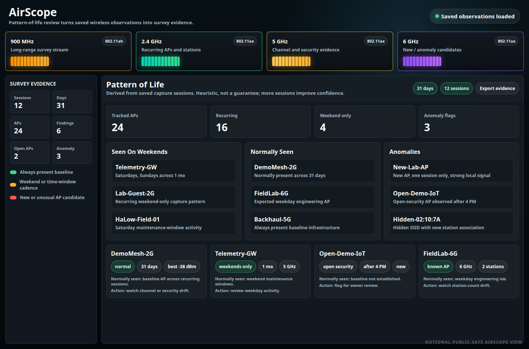Click the FieldLab-6G detail card title
529x349 pixels.
click(440, 253)
